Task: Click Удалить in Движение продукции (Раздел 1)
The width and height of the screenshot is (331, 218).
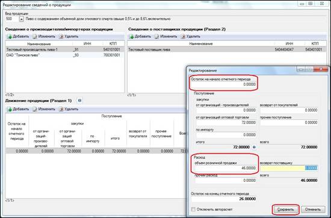Action: pyautogui.click(x=69, y=109)
